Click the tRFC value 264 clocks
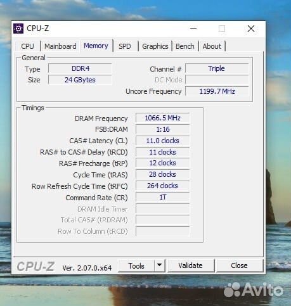 click(162, 186)
